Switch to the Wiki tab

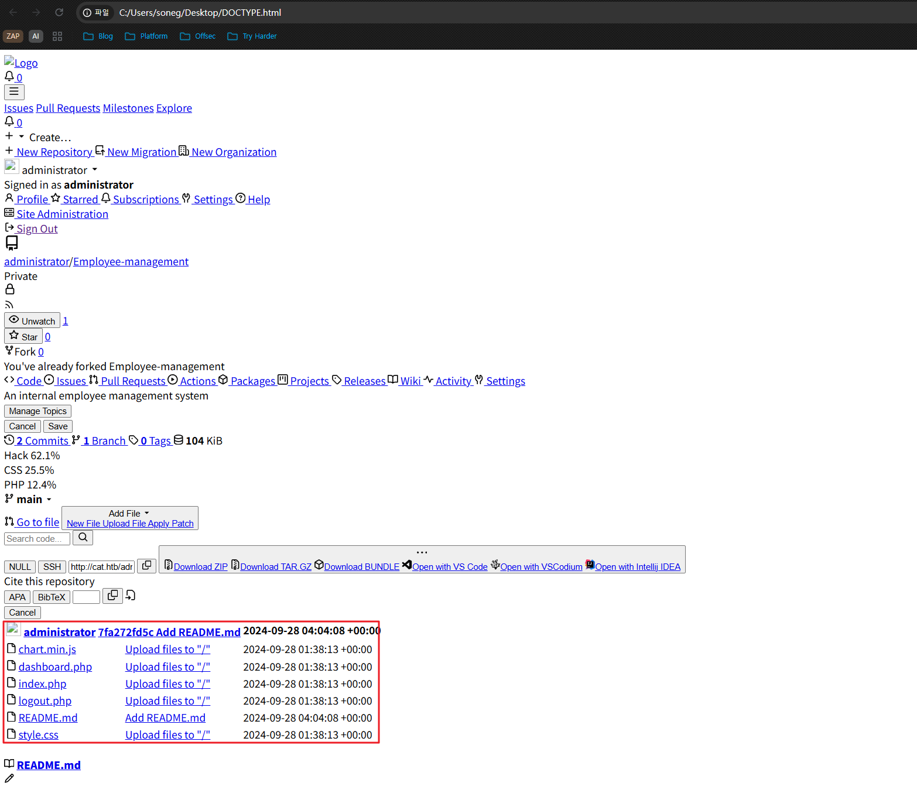(x=410, y=381)
